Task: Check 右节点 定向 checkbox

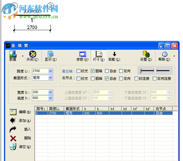Action: (x=121, y=78)
